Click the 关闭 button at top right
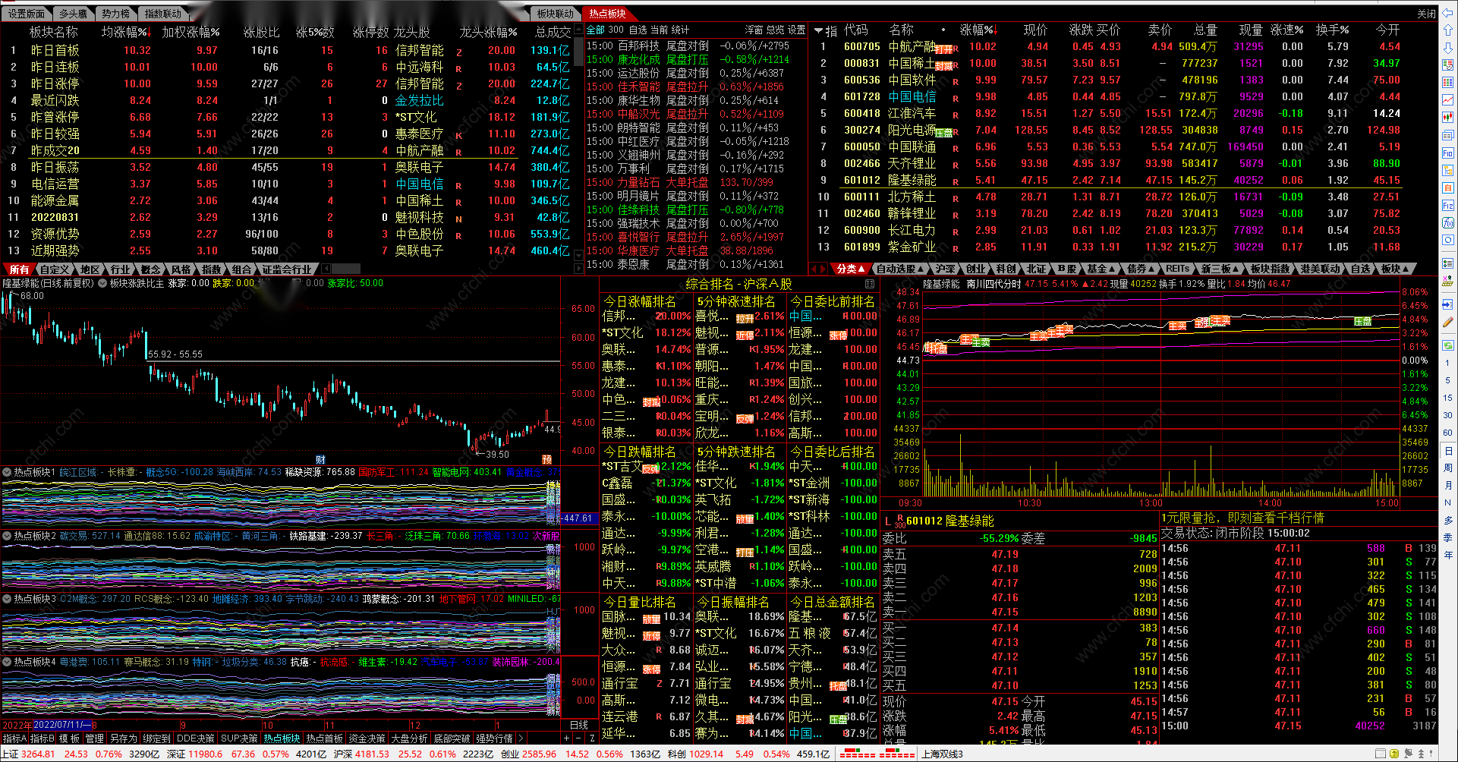The height and width of the screenshot is (762, 1458). click(1427, 14)
